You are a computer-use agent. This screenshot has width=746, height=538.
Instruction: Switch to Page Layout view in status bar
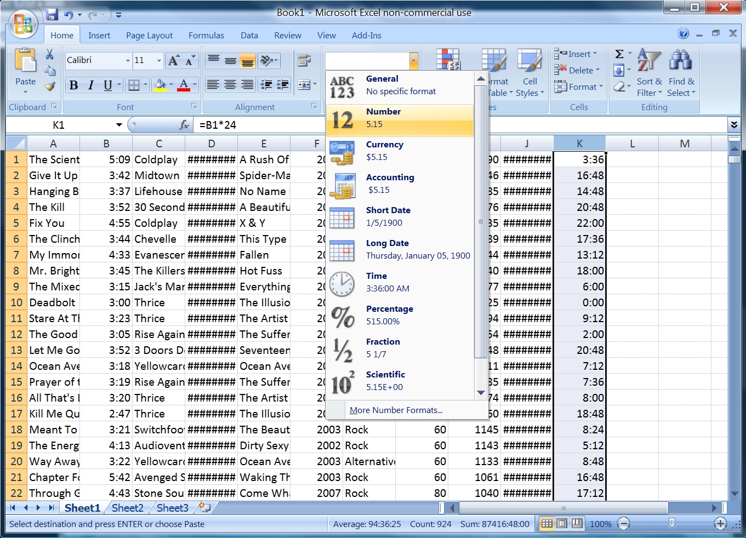pyautogui.click(x=562, y=524)
